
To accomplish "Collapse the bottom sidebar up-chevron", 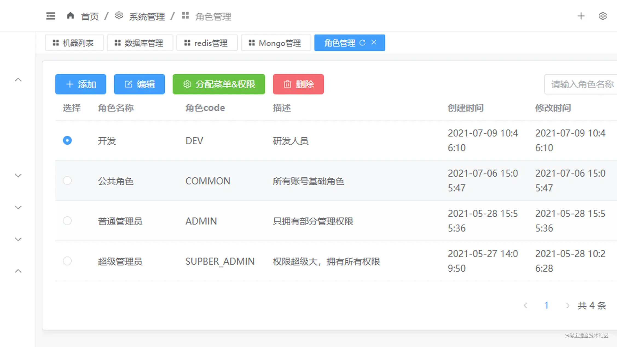I will pyautogui.click(x=18, y=271).
